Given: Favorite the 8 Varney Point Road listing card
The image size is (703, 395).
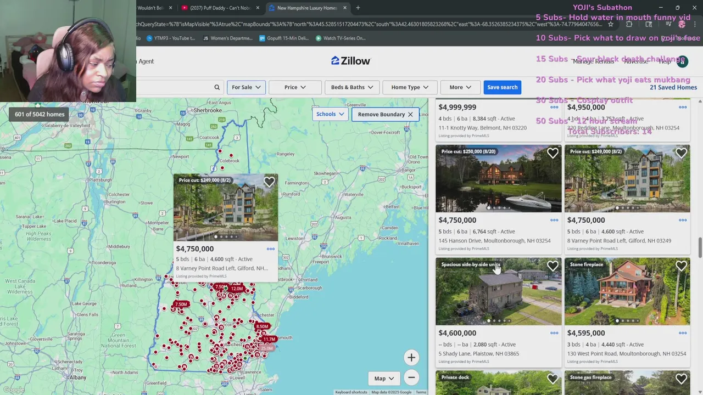Looking at the screenshot, I should [x=681, y=153].
